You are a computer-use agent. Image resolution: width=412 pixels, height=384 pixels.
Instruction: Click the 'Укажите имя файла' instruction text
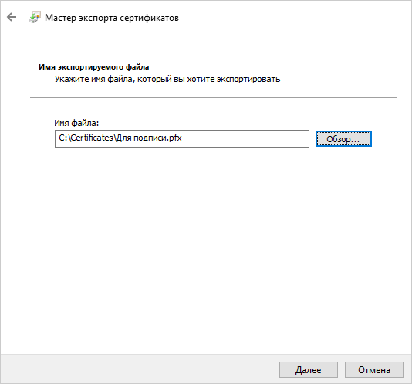[93, 79]
